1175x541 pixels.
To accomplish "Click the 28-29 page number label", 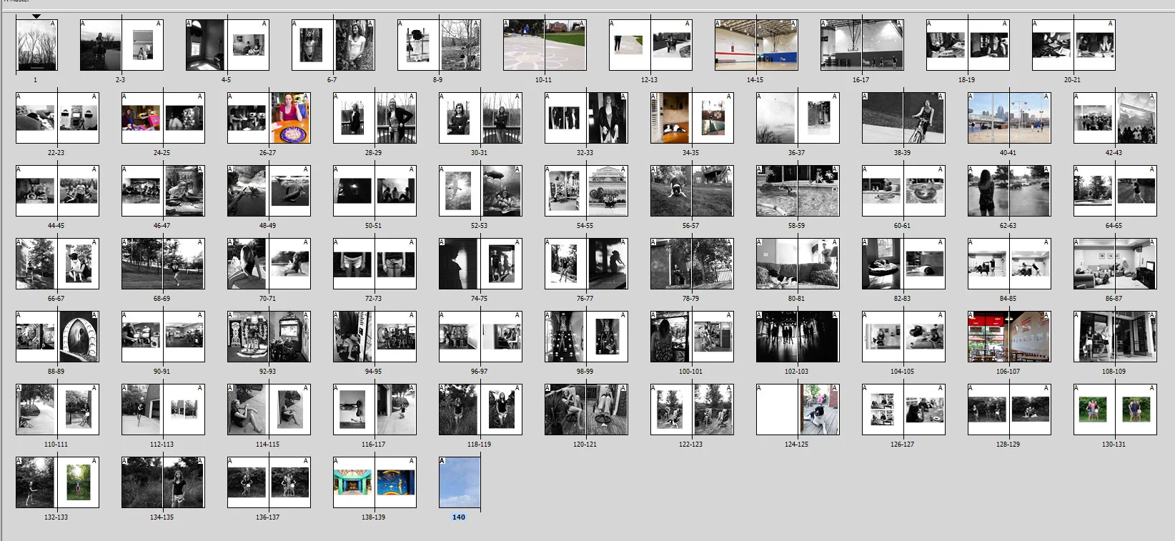I will (374, 152).
